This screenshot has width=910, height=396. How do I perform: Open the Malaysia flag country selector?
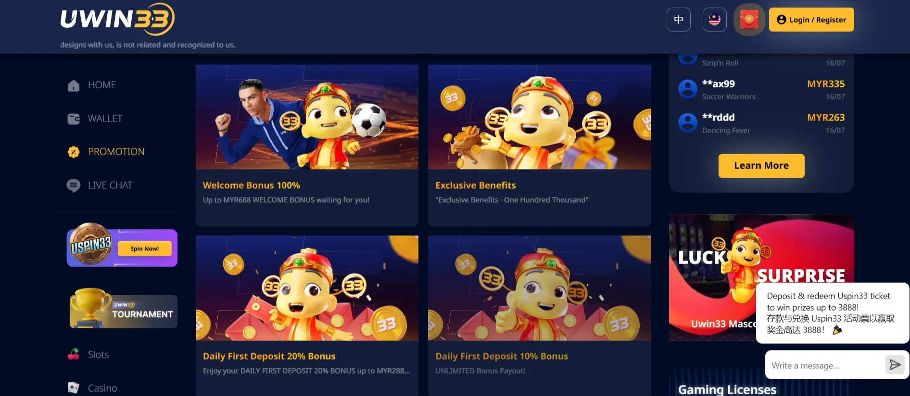[x=714, y=20]
